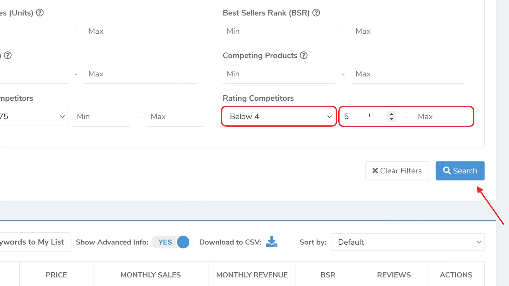Click the Competing Products Max field

coord(408,74)
